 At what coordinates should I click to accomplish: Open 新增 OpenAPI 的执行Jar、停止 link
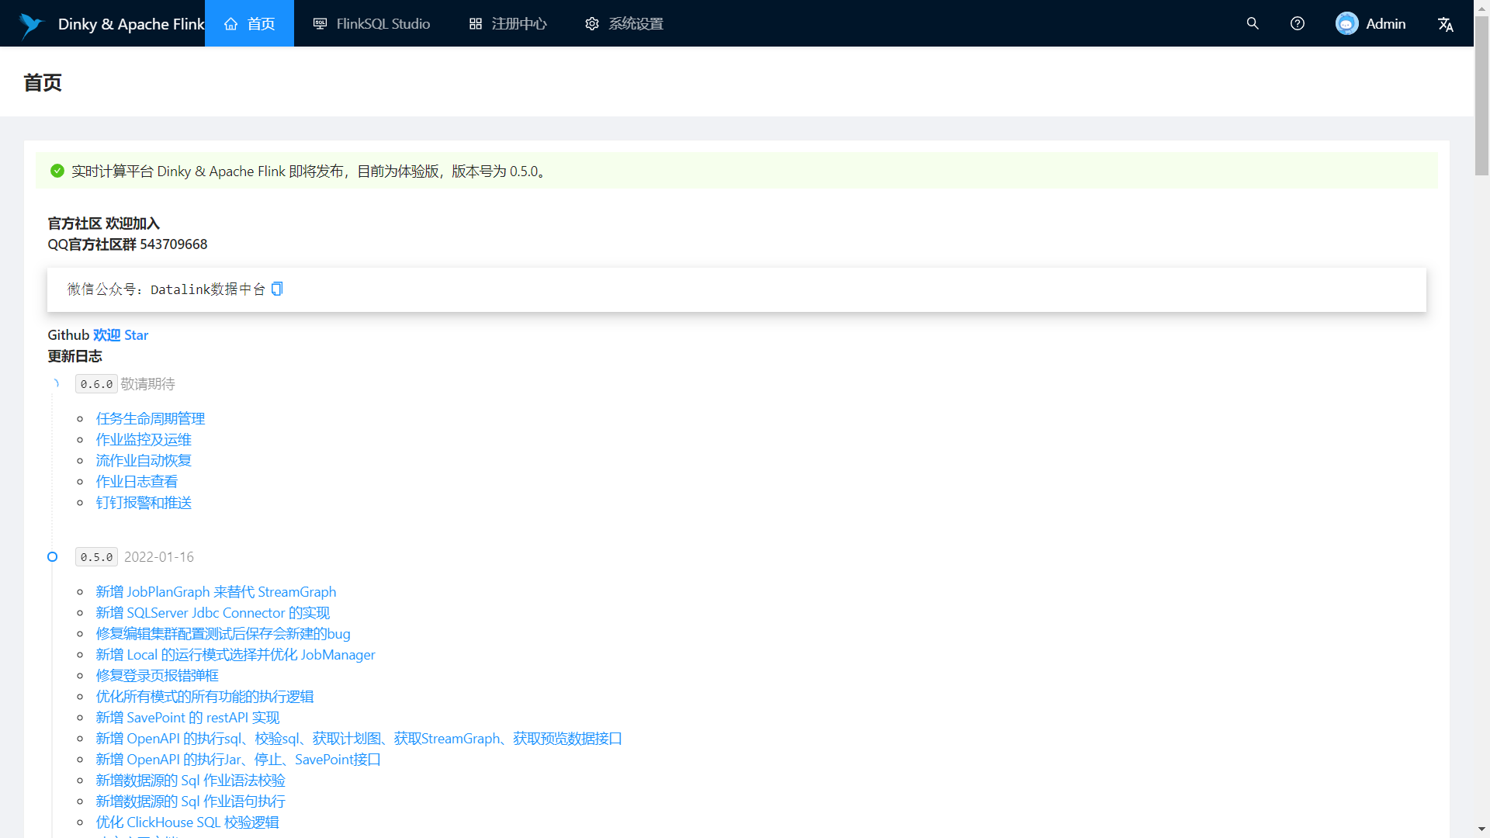238,759
